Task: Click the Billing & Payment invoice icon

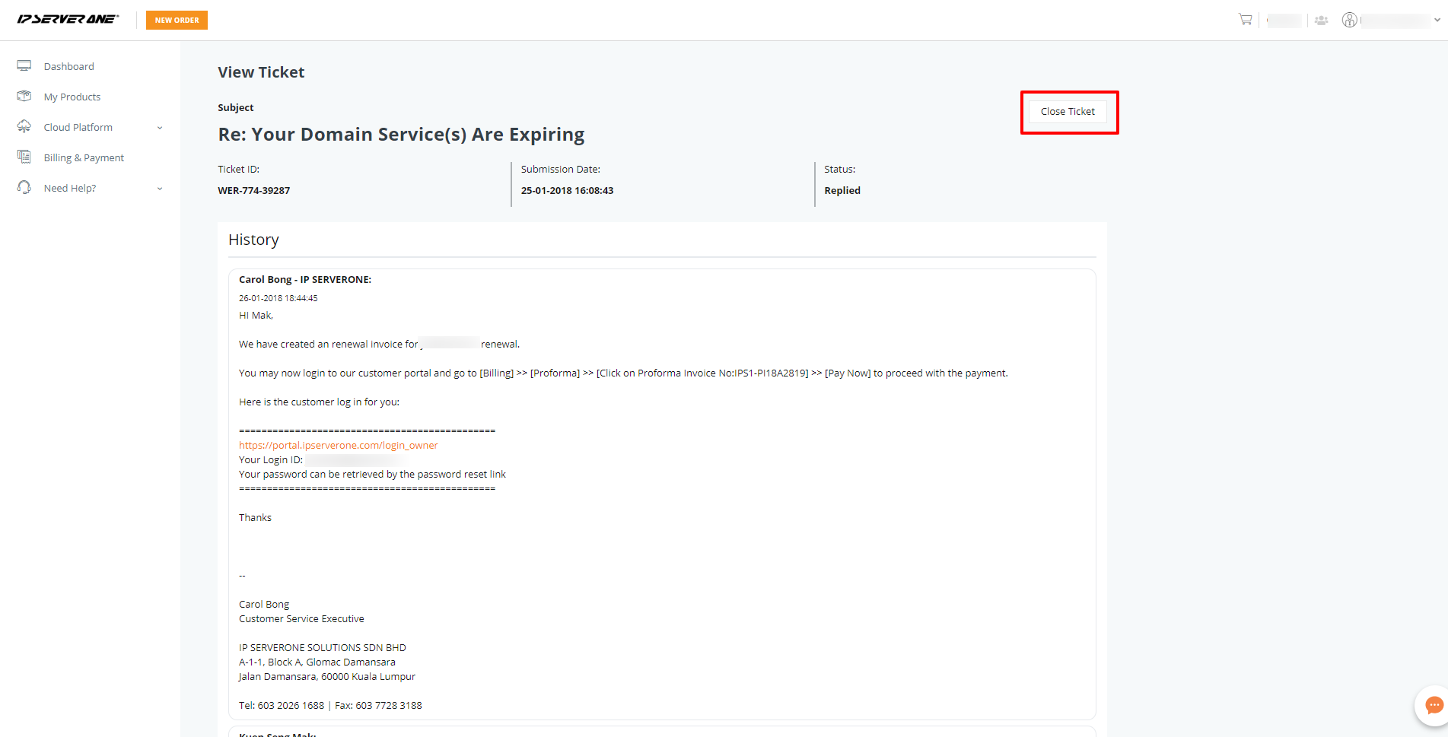Action: coord(24,157)
